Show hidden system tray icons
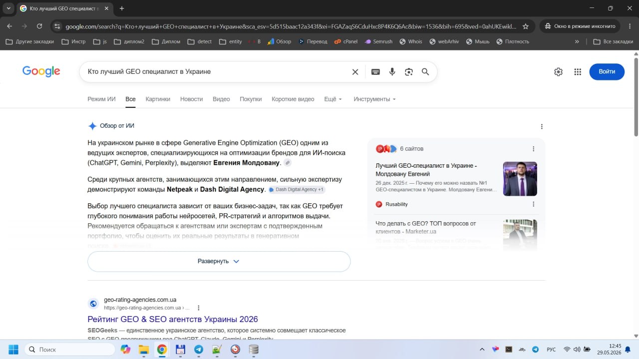639x359 pixels. click(482, 350)
